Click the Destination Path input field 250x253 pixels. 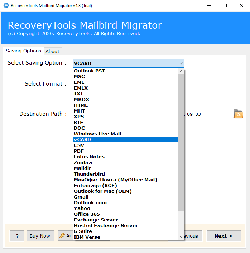tap(207, 114)
